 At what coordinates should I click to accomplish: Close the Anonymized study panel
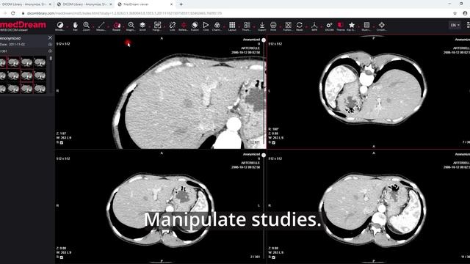click(50, 38)
